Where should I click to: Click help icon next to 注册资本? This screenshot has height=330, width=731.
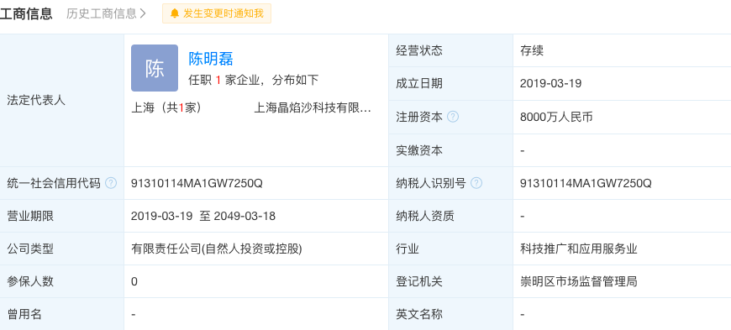pyautogui.click(x=453, y=117)
